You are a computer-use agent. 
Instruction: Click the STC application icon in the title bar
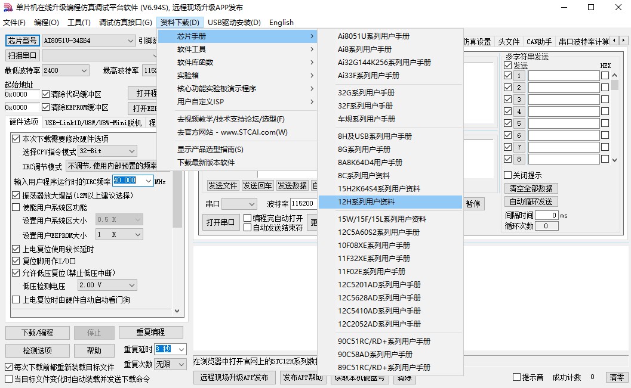8,7
